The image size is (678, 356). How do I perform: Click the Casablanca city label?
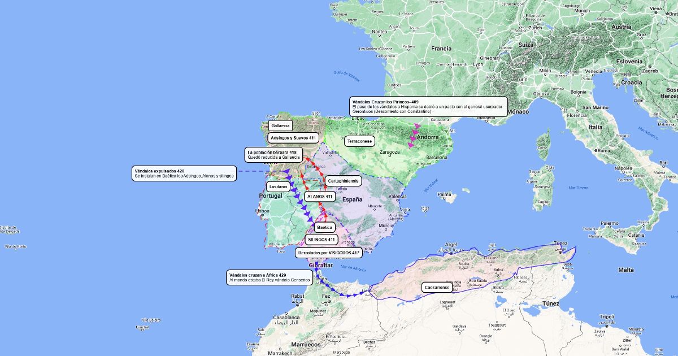coord(287,318)
